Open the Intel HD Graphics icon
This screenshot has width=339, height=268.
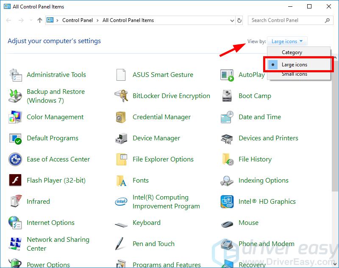(227, 202)
